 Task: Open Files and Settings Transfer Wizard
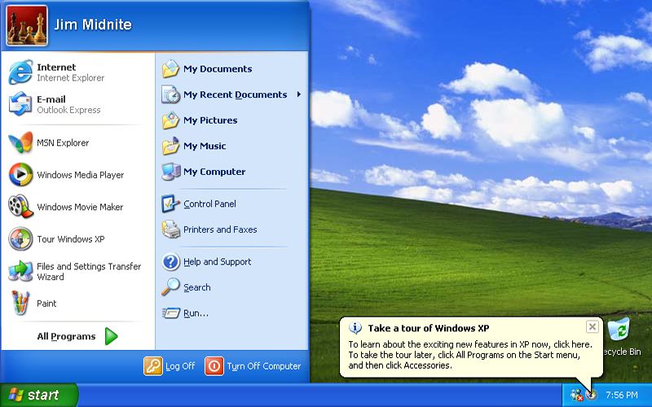pyautogui.click(x=88, y=271)
